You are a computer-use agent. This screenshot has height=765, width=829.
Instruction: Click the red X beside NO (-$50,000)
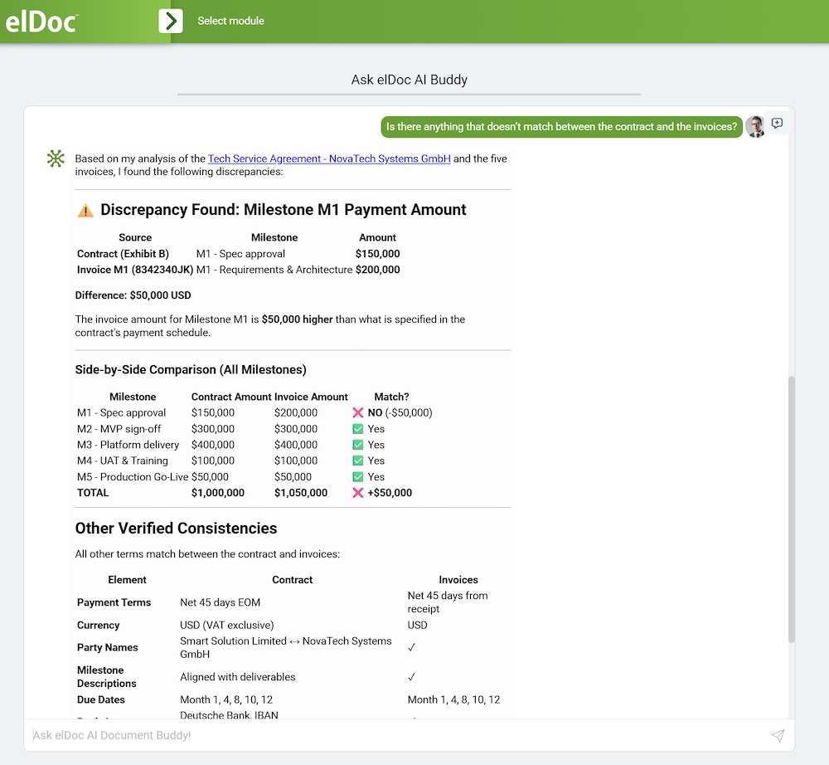[x=358, y=412]
